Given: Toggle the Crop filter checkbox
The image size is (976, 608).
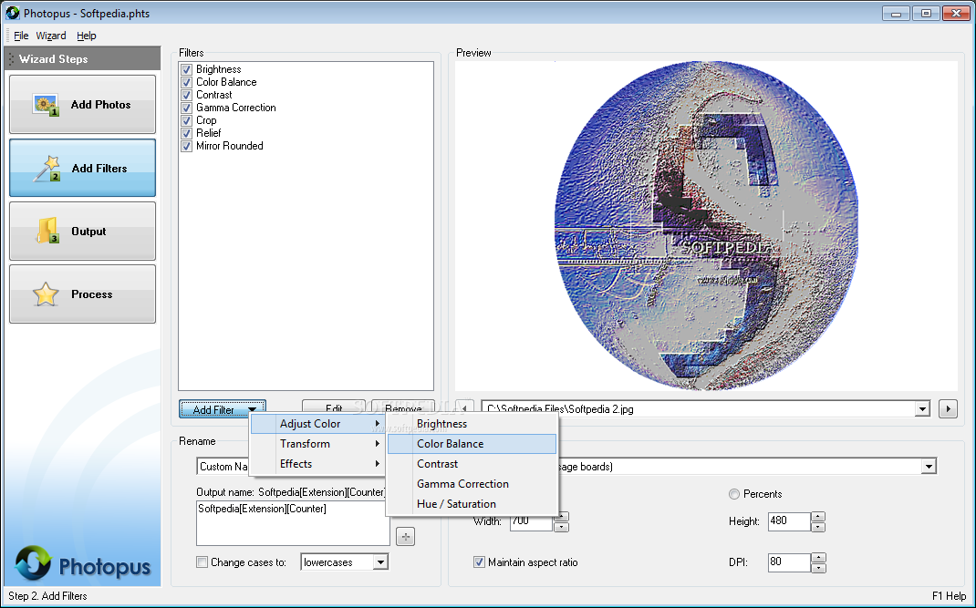Looking at the screenshot, I should [x=186, y=120].
